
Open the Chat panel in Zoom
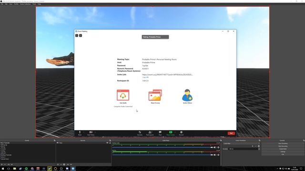pyautogui.click(x=160, y=133)
